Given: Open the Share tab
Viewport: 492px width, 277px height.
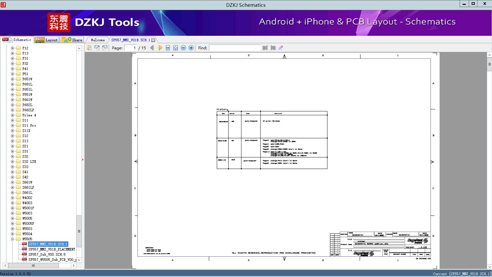Looking at the screenshot, I should (x=72, y=40).
